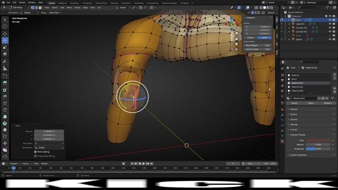Viewport: 338px width, 190px height.
Task: Open the Global transform orientation dropdown in header
Action: click(x=123, y=7)
